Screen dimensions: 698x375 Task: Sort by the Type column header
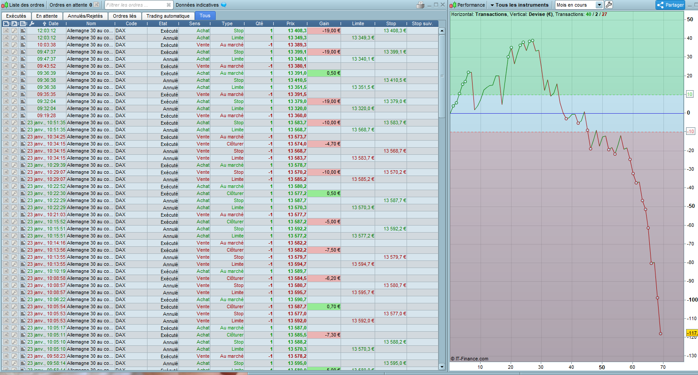[x=227, y=23]
